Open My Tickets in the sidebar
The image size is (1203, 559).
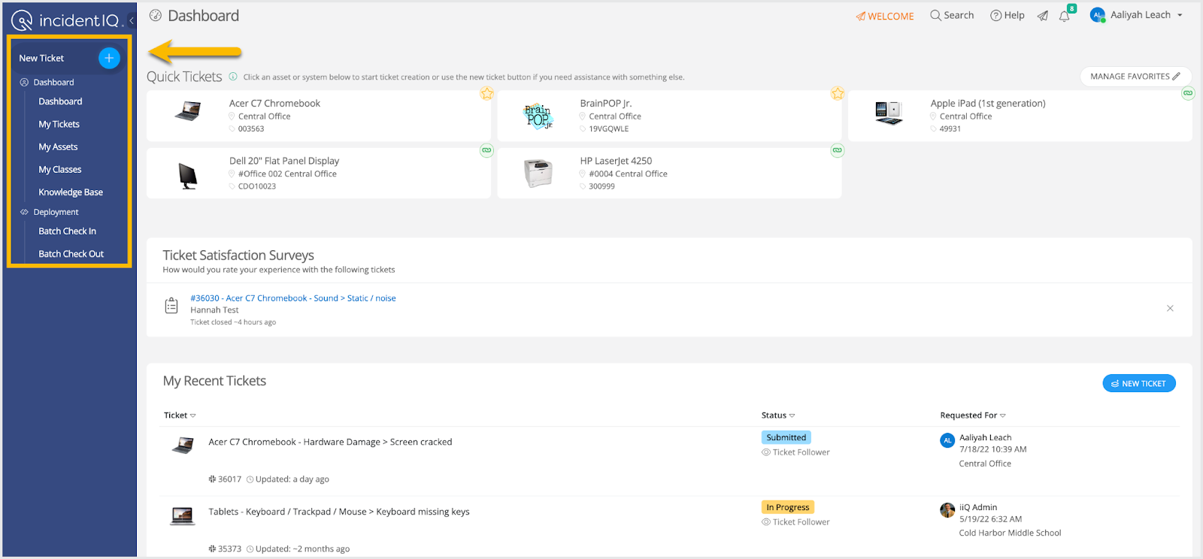tap(59, 124)
